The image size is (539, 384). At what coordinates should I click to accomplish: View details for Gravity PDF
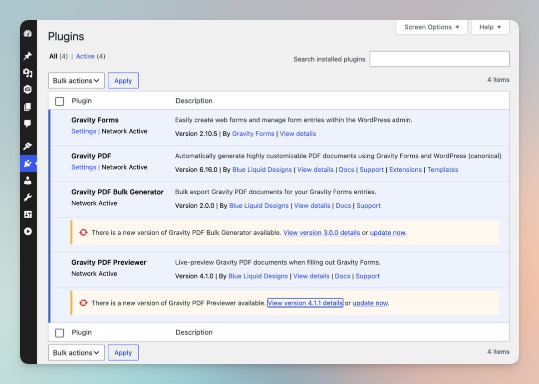click(x=315, y=170)
